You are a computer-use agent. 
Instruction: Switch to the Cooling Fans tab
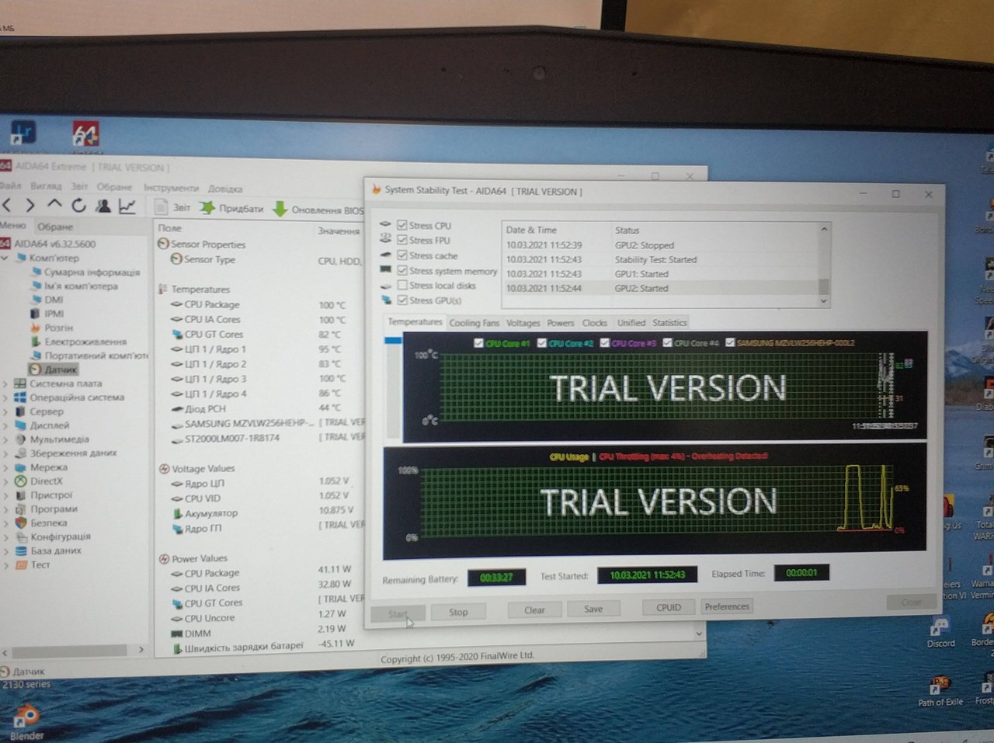coord(474,323)
